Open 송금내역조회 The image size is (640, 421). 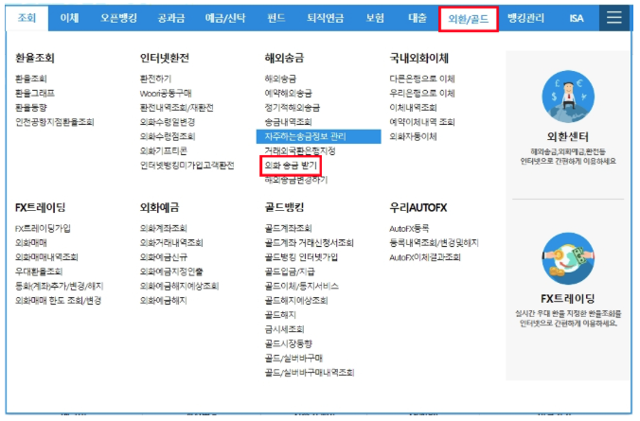tap(288, 122)
